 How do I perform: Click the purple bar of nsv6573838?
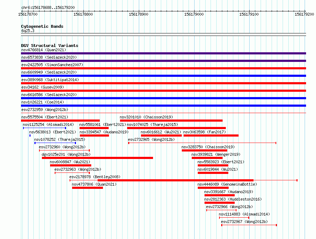(163, 61)
